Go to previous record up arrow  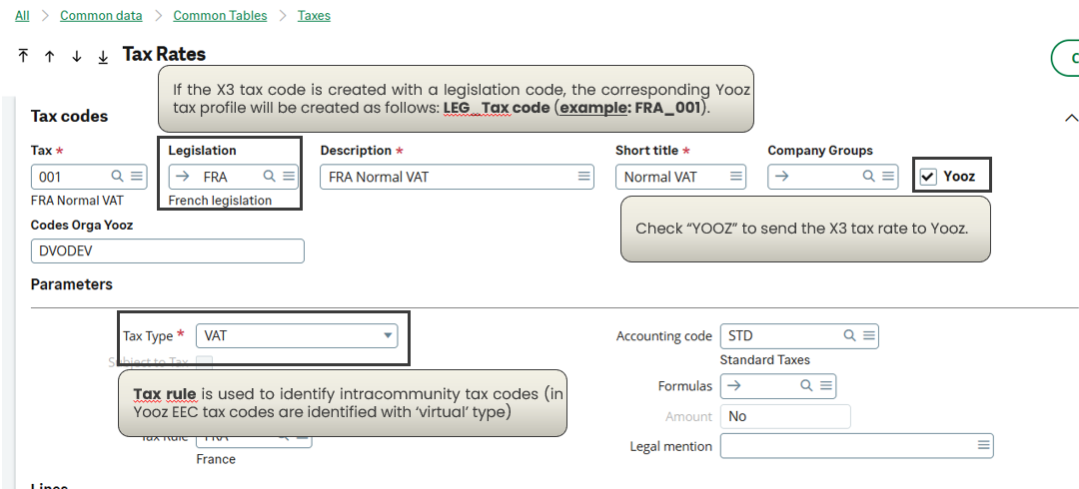point(50,57)
